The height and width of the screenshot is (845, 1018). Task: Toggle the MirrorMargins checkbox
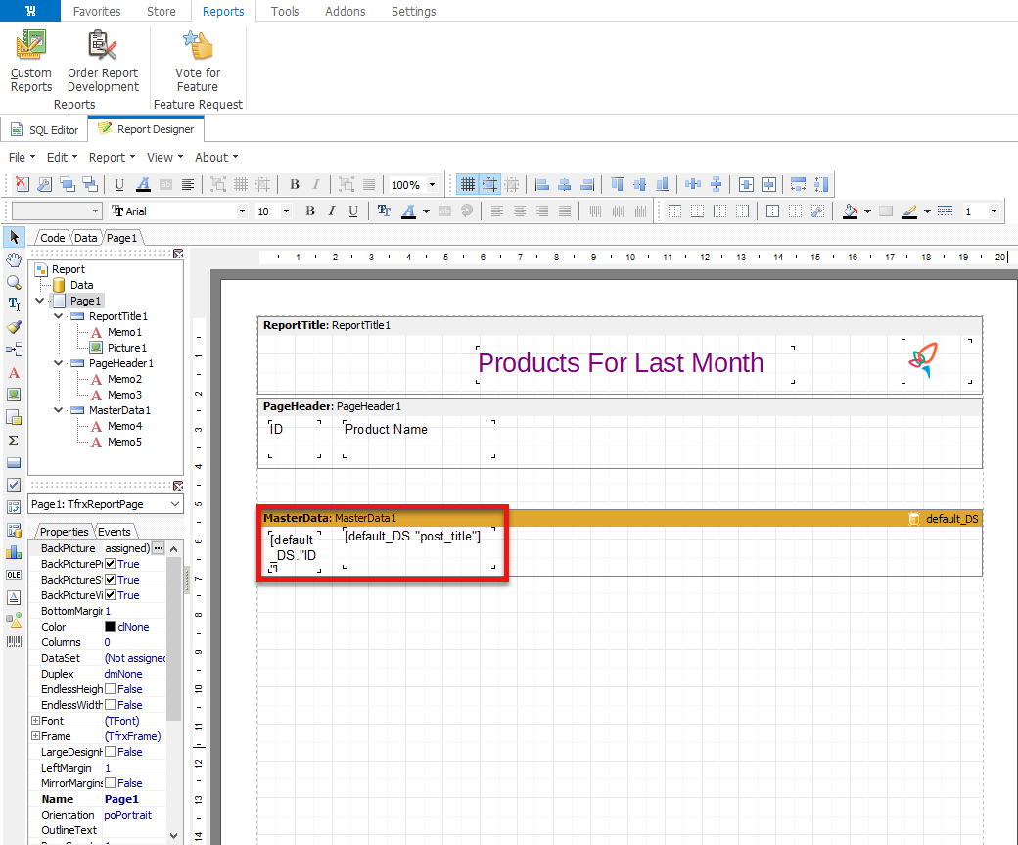(x=111, y=783)
